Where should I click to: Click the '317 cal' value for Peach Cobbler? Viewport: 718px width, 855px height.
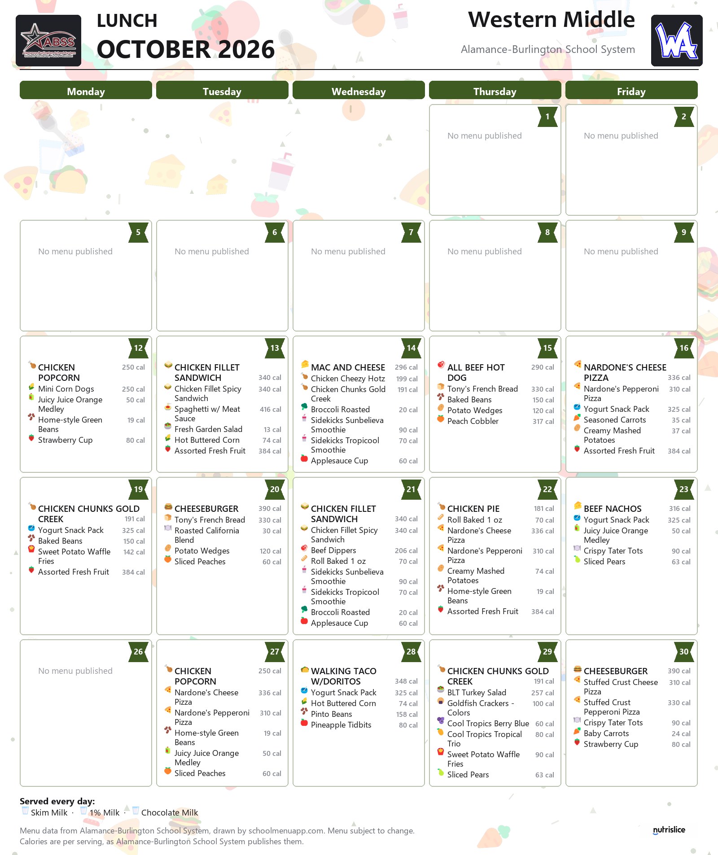(543, 421)
